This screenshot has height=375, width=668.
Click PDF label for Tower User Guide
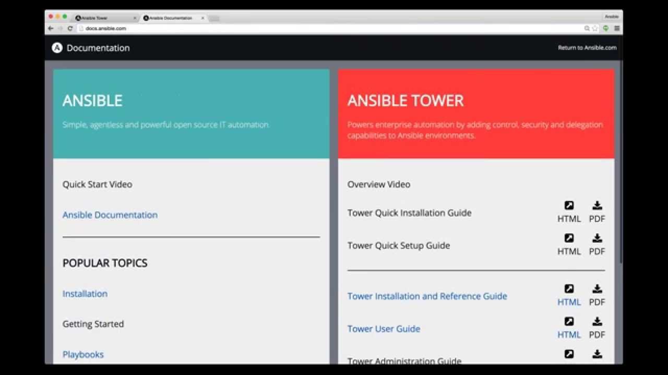click(x=597, y=335)
